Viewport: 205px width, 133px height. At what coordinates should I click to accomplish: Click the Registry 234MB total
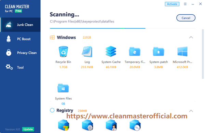click(82, 111)
